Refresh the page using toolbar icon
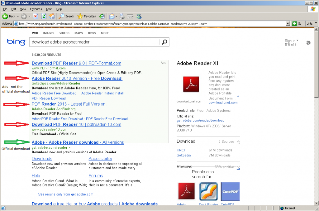Image resolution: width=319 pixels, height=211 pixels. 44,16
